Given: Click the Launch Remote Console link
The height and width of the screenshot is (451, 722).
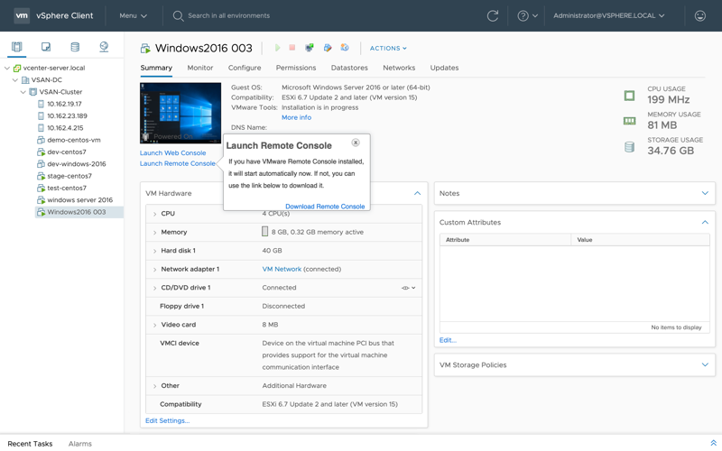Looking at the screenshot, I should click(x=178, y=163).
